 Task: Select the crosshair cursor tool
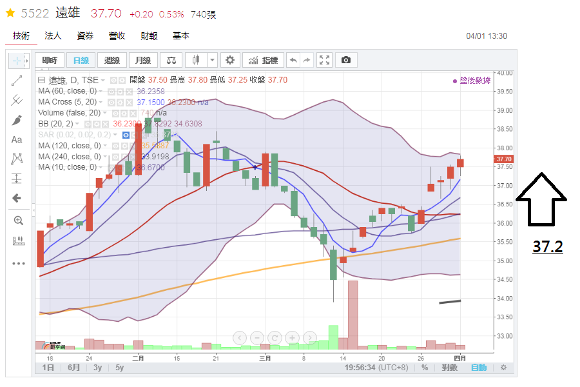click(17, 61)
